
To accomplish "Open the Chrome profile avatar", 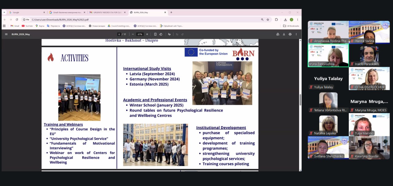I will [x=291, y=20].
